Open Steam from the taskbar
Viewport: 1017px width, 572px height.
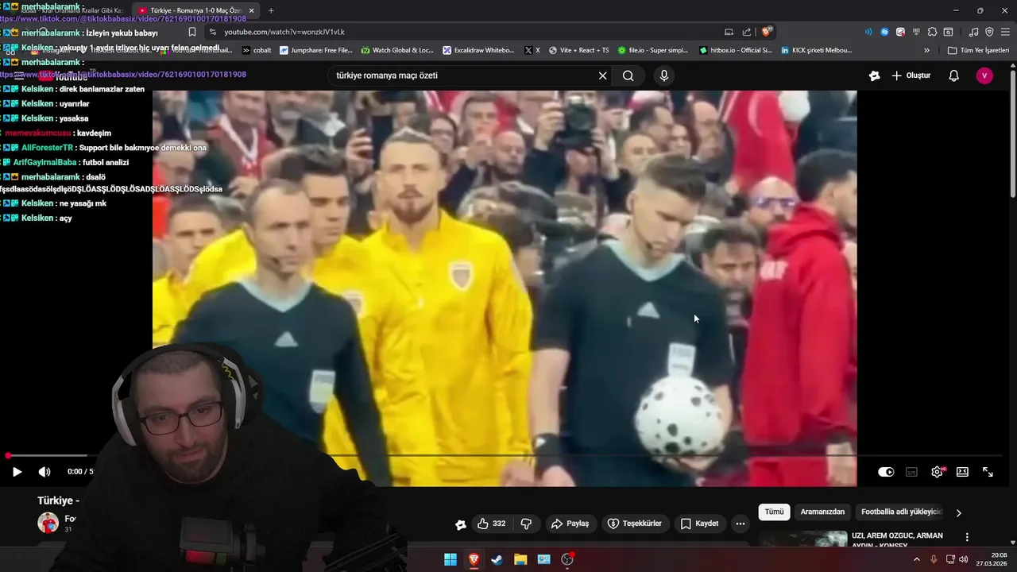click(497, 559)
